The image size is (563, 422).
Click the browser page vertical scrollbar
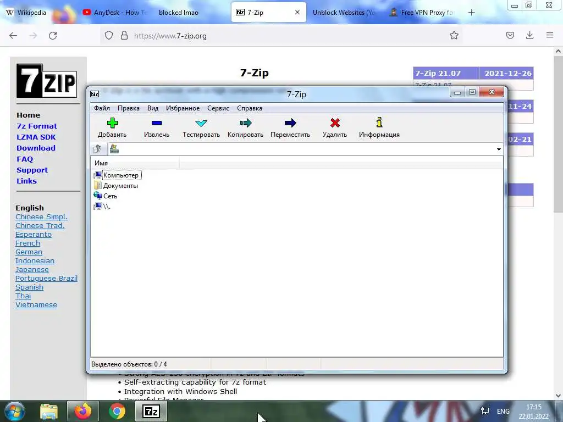[558, 133]
